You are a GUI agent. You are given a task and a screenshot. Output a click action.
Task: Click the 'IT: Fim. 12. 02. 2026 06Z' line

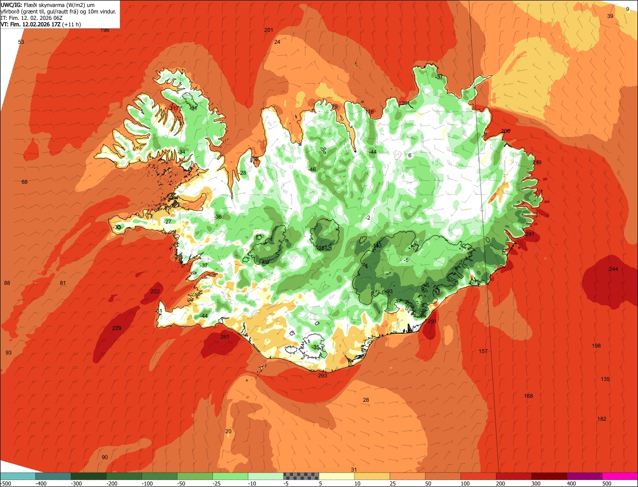(x=31, y=18)
